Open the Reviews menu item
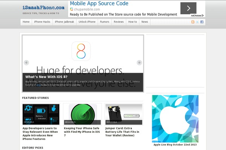226x150 pixels. 119,22
